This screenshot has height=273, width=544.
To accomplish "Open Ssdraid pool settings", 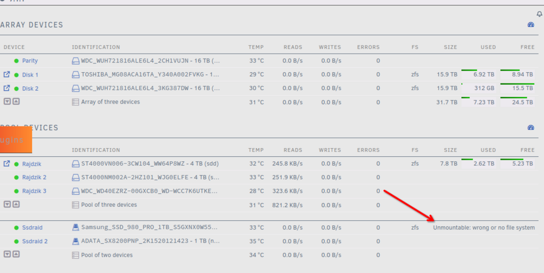I will click(x=32, y=227).
